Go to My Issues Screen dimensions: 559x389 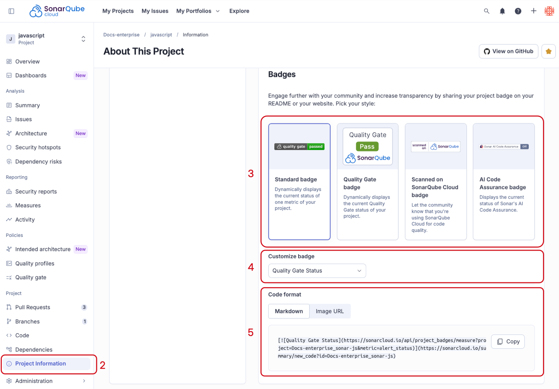(155, 11)
